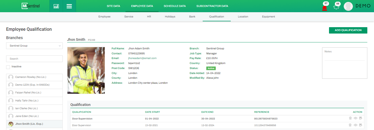Screen dimensions: 374x130
Task: Open the headset support notifications icon
Action: (337, 7)
